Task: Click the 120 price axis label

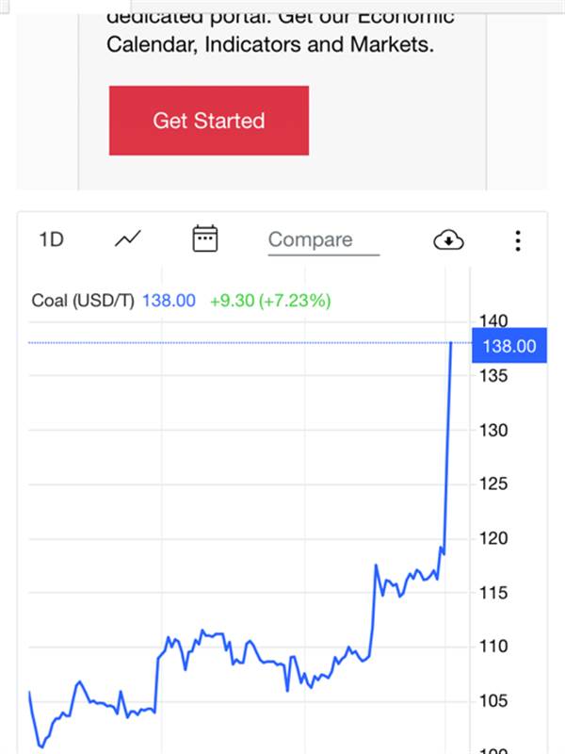Action: (x=492, y=538)
